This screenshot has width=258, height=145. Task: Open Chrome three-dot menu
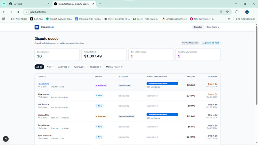254,12
